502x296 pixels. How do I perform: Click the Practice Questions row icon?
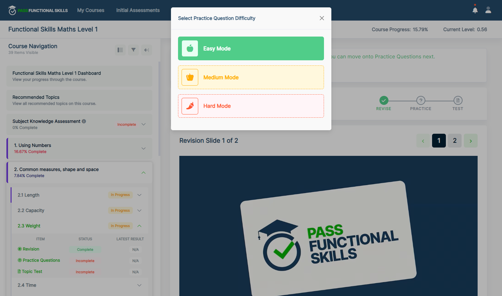20,260
